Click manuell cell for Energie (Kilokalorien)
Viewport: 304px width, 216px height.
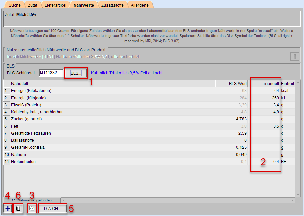(x=264, y=91)
